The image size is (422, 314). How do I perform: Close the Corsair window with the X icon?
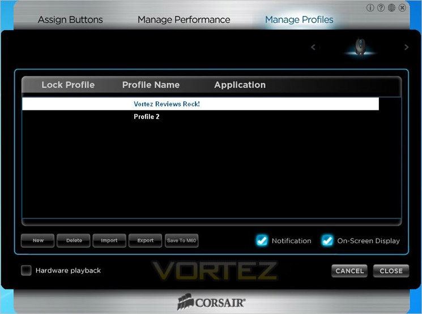(x=402, y=8)
